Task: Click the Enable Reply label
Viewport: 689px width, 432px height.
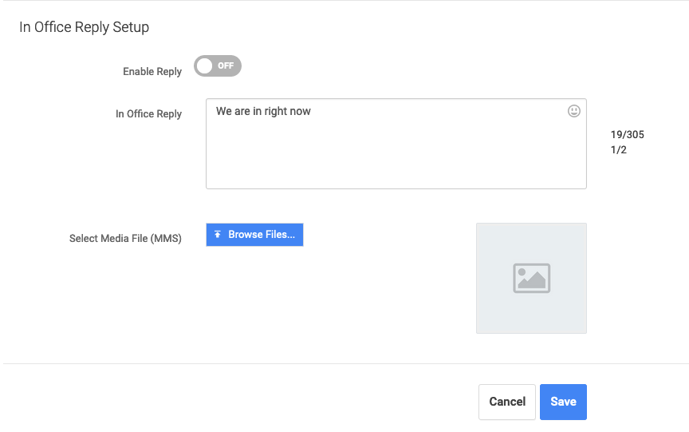Action: [152, 71]
